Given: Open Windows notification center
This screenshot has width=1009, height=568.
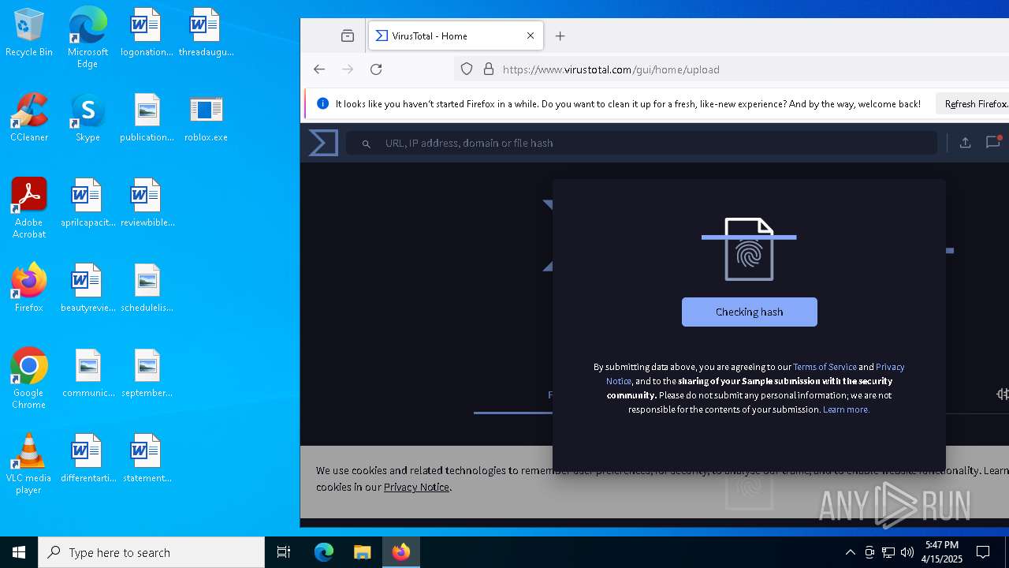Looking at the screenshot, I should point(983,552).
